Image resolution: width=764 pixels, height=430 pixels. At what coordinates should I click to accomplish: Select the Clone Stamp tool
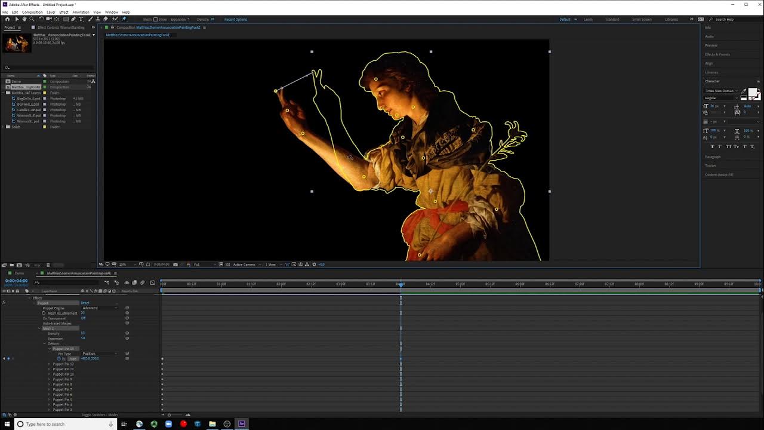98,19
